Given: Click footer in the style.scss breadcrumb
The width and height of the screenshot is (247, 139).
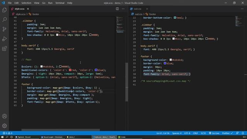Looking at the screenshot, I should coord(36,14).
